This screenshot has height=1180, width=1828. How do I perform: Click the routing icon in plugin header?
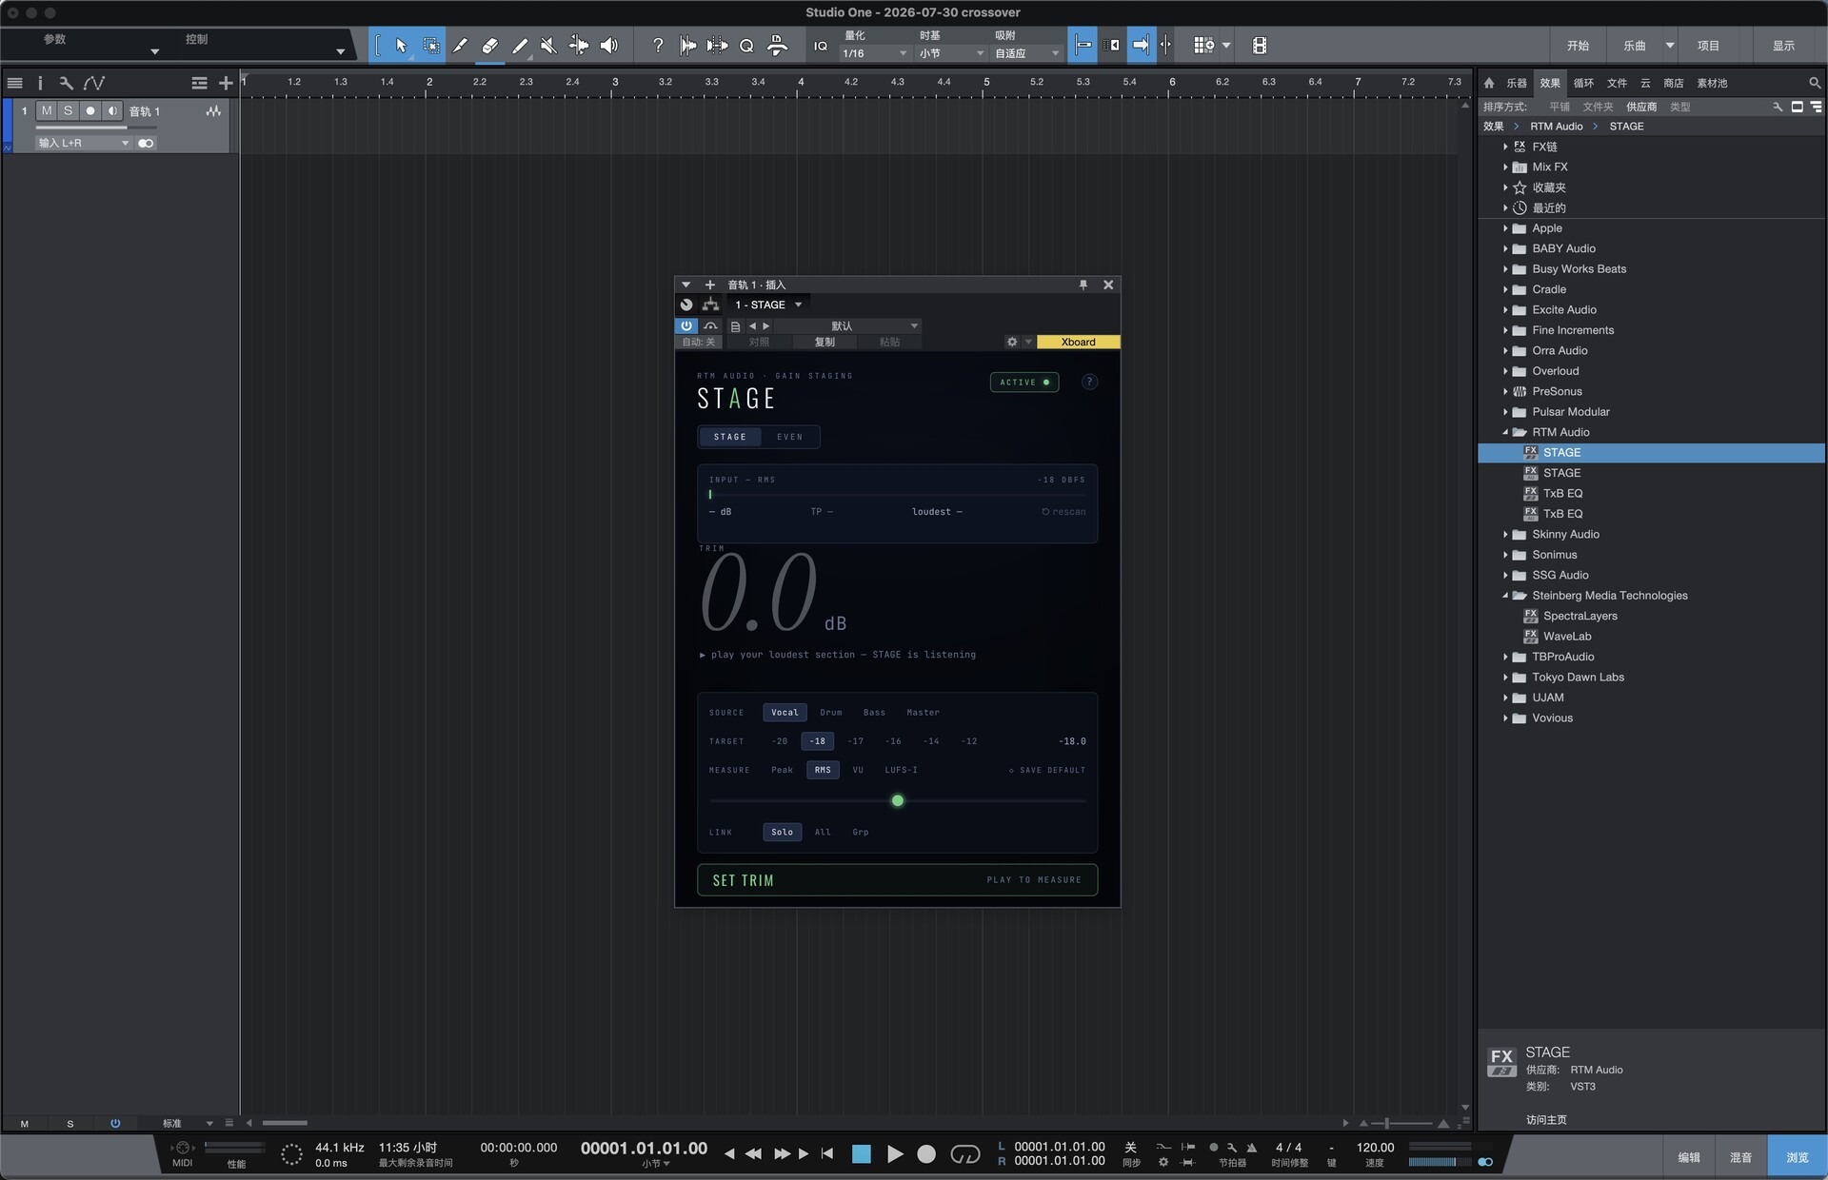coord(710,305)
